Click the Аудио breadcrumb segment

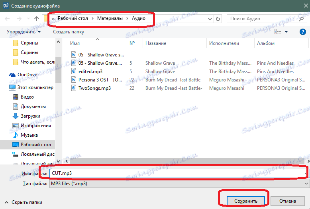pyautogui.click(x=139, y=18)
